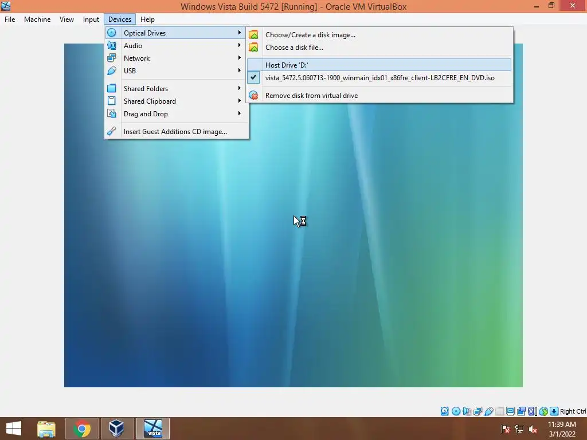
Task: Click the Network menu entry text
Action: (136, 58)
